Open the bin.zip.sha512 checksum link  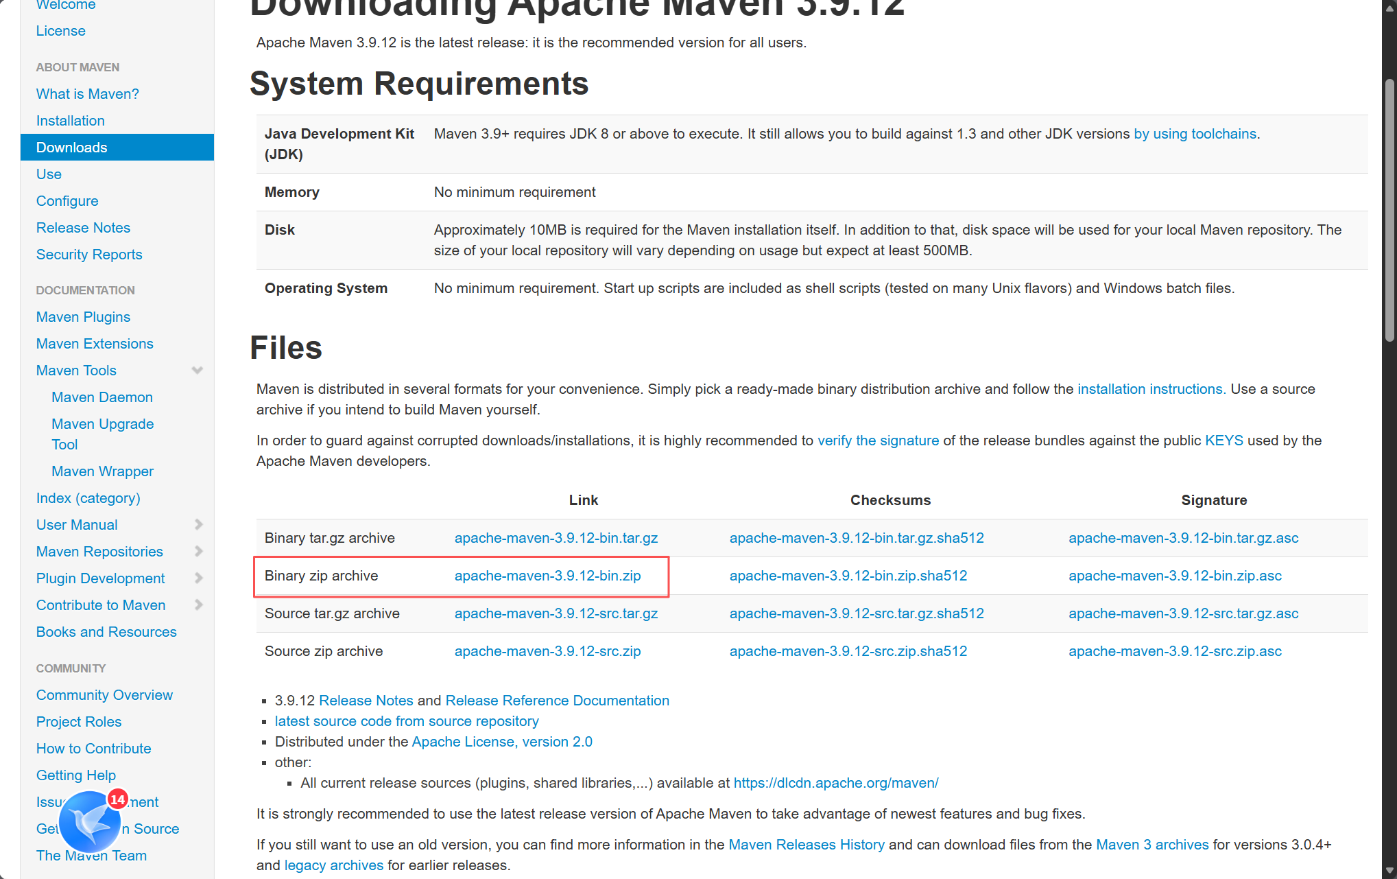(x=848, y=576)
